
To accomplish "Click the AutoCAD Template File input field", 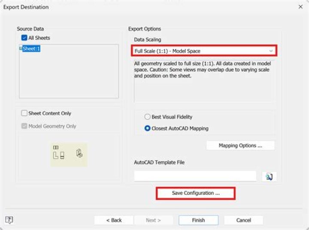I will tap(195, 176).
